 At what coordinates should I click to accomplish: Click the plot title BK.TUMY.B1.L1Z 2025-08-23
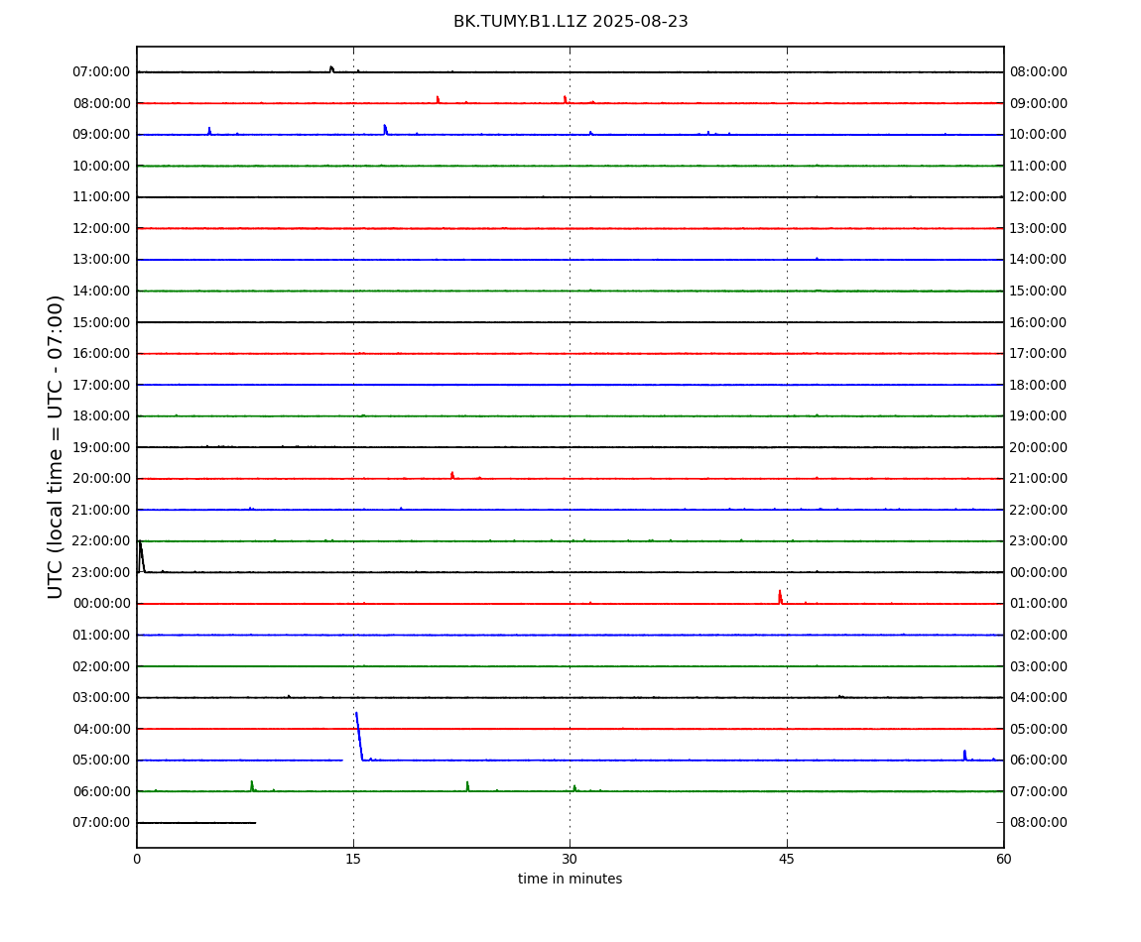(x=570, y=21)
